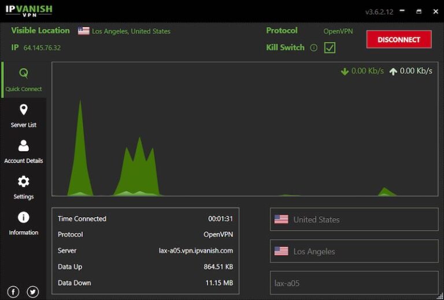
Task: Click the tallest peak in traffic graph
Action: click(x=80, y=104)
